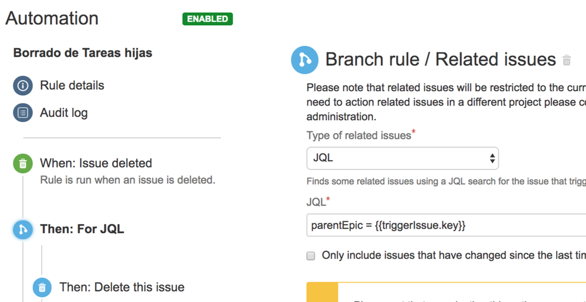Click the rule name Borrado de Tareas hijas

83,53
